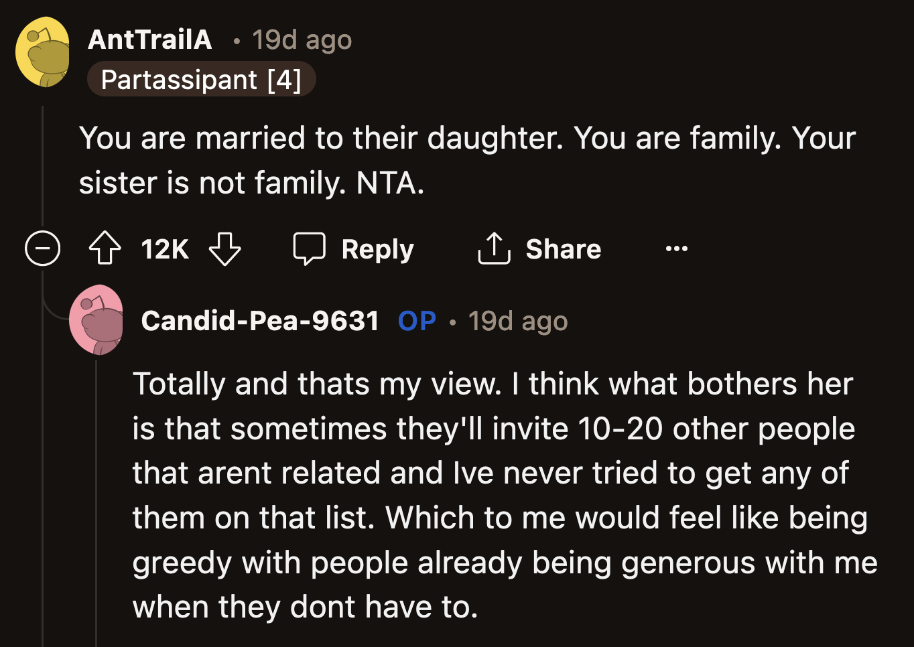The image size is (914, 647).
Task: Open the overflow menu on AntTrailA's comment
Action: [x=676, y=248]
